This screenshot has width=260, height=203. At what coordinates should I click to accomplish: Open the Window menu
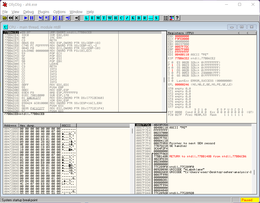(76, 12)
